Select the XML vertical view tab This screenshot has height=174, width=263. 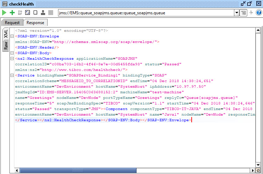click(6, 34)
